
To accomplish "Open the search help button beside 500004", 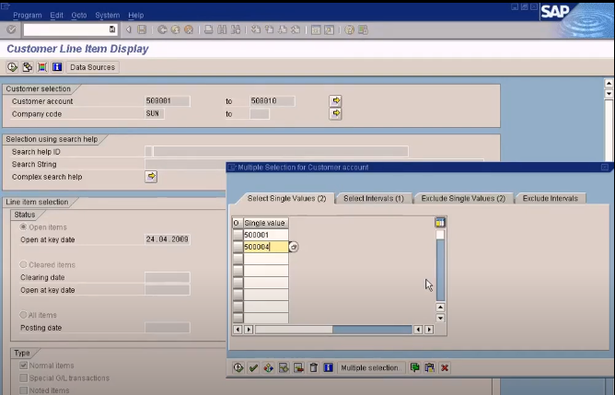I will pyautogui.click(x=294, y=247).
